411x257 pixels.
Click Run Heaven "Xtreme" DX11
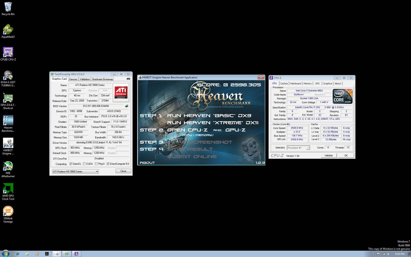pos(213,123)
